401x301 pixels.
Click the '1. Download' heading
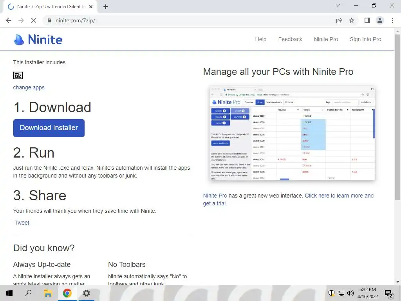[x=52, y=107]
